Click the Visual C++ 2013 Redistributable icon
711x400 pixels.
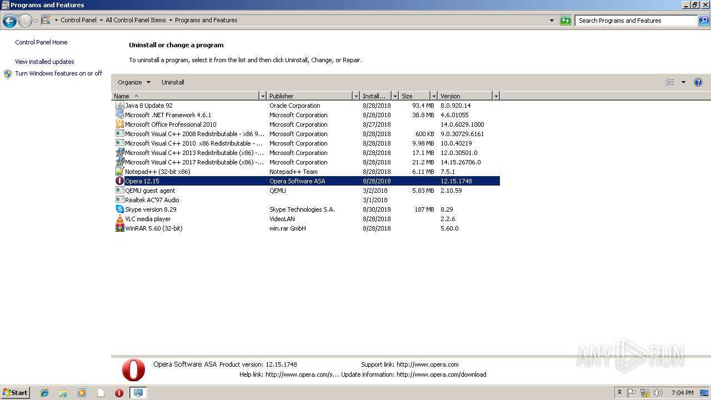(x=119, y=153)
